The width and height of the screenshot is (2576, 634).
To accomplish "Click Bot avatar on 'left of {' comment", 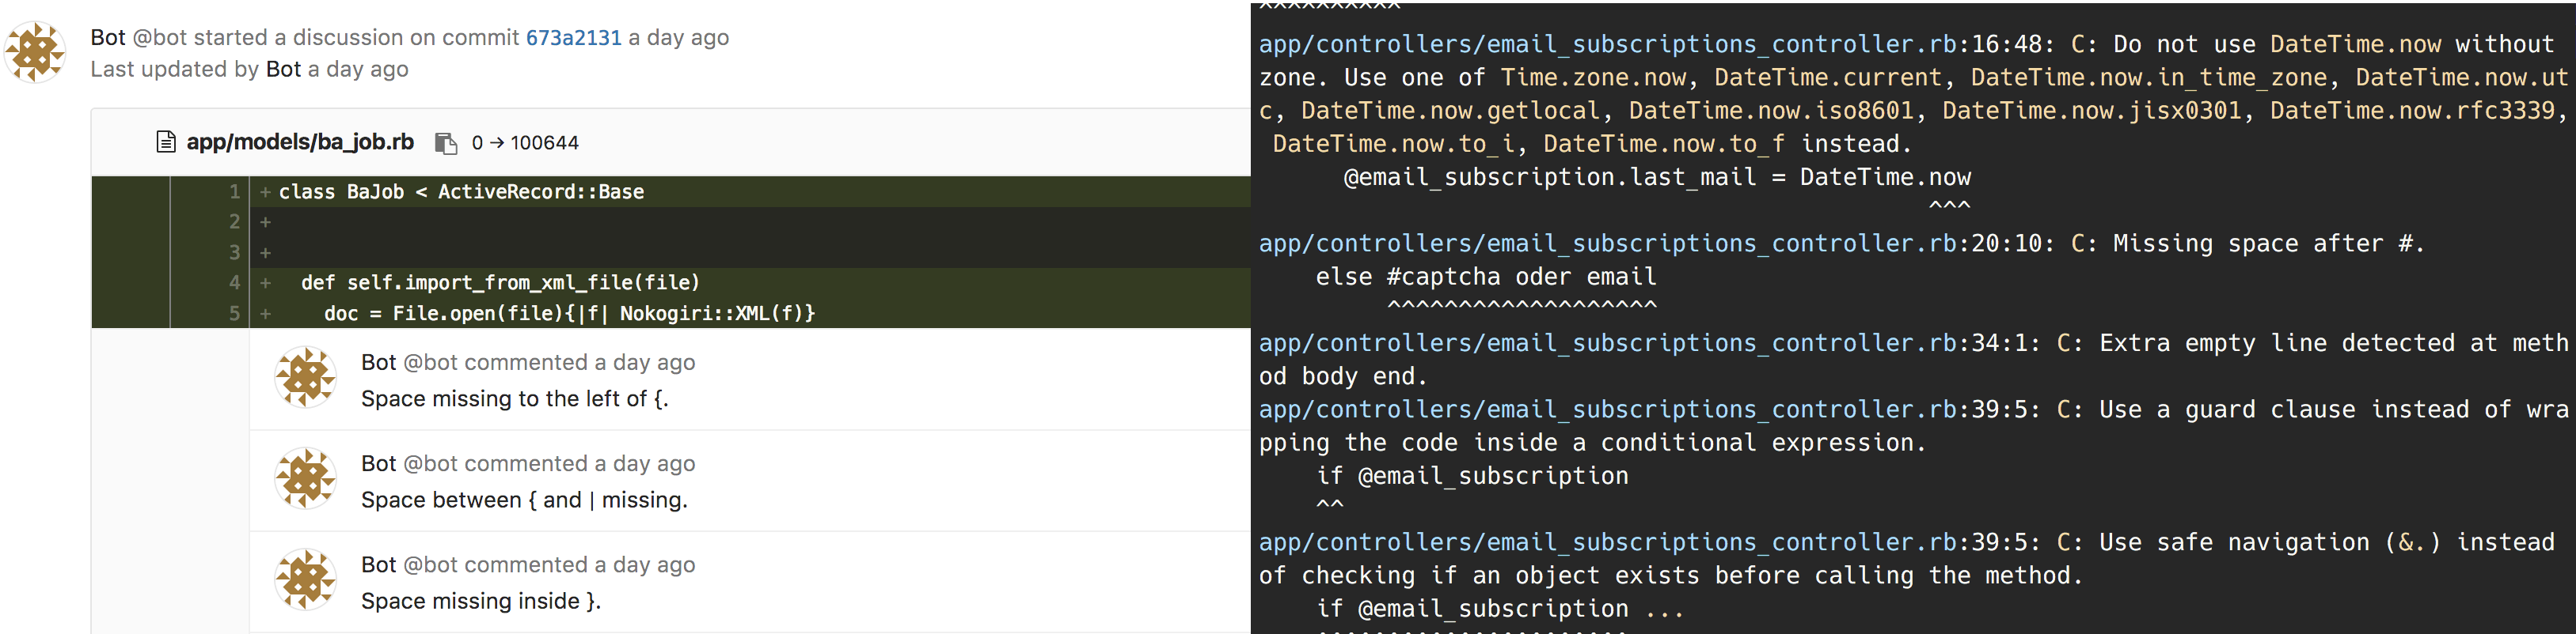I will point(306,377).
